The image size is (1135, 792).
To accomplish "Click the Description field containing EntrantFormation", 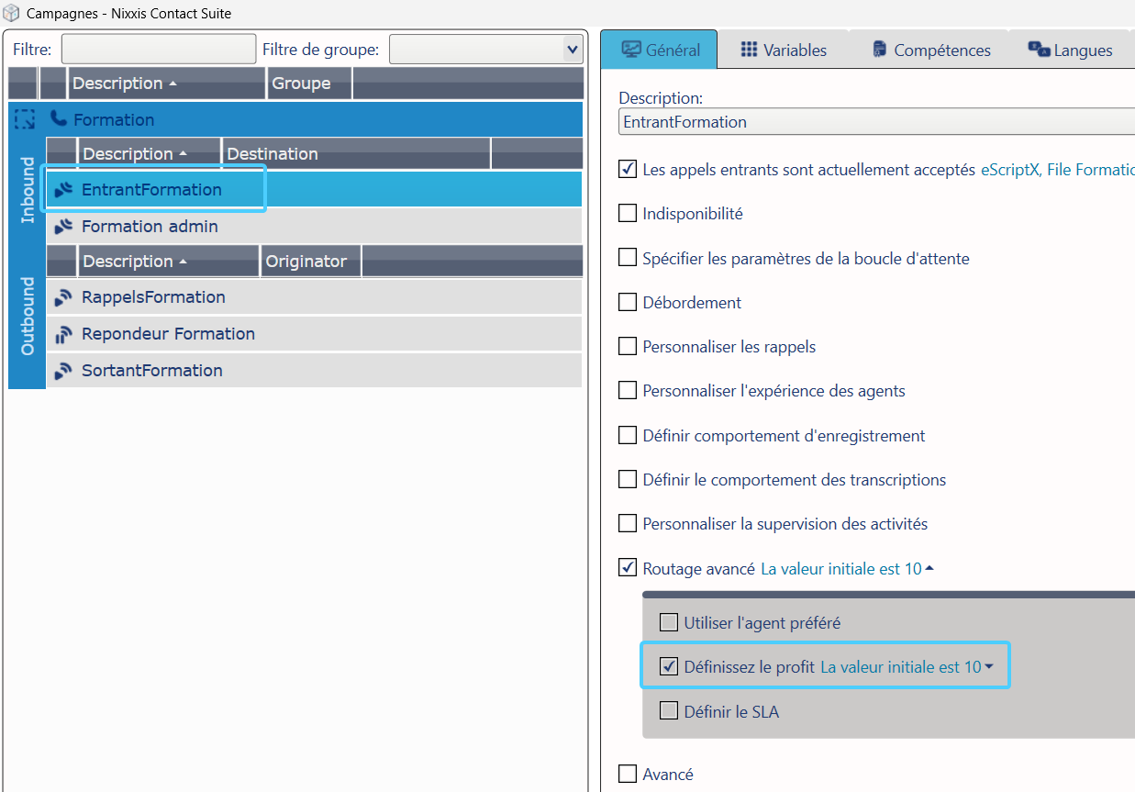I will tap(872, 122).
